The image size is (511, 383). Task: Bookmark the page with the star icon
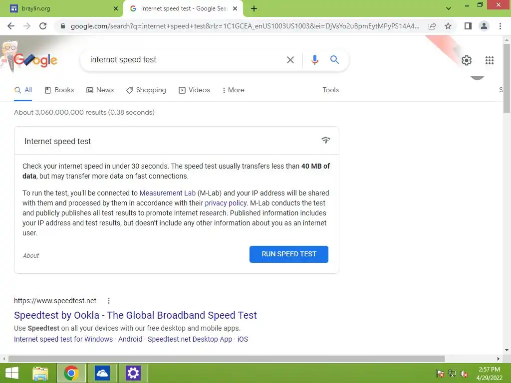coord(448,26)
